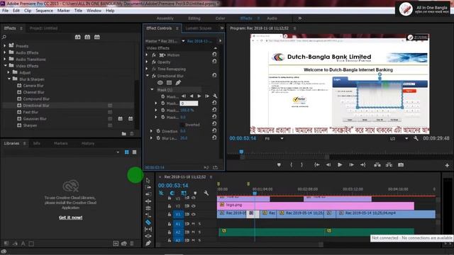Enable the Inverted mask checkbox
The width and height of the screenshot is (454, 255).
point(182,125)
